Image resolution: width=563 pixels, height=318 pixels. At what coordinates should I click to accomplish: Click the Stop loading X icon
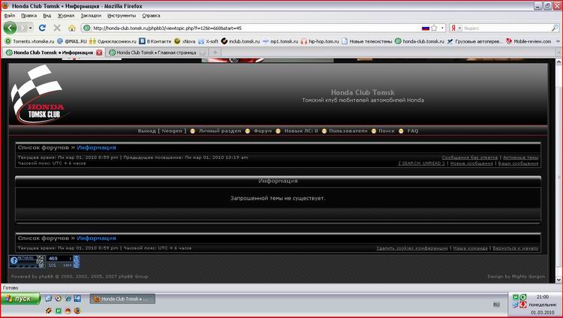coord(57,28)
